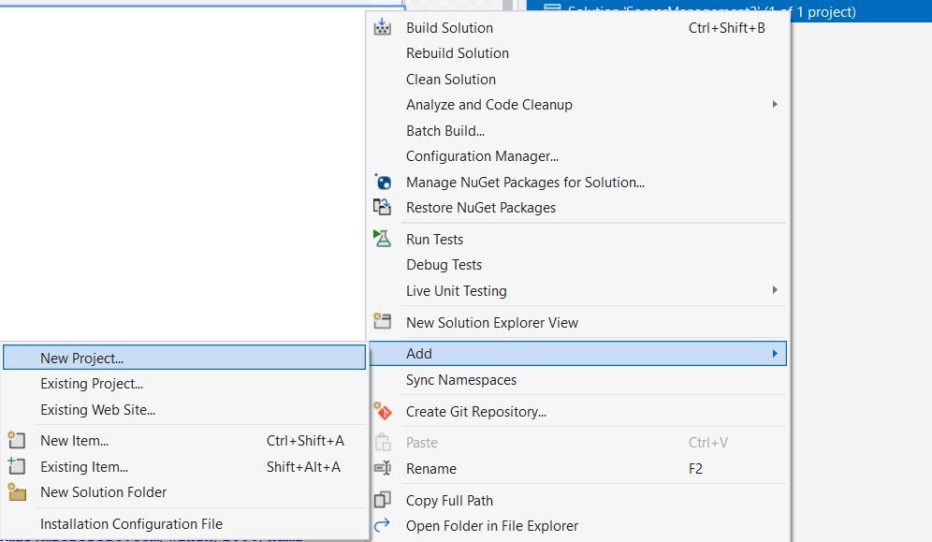Select Rebuild Solution

[578, 53]
